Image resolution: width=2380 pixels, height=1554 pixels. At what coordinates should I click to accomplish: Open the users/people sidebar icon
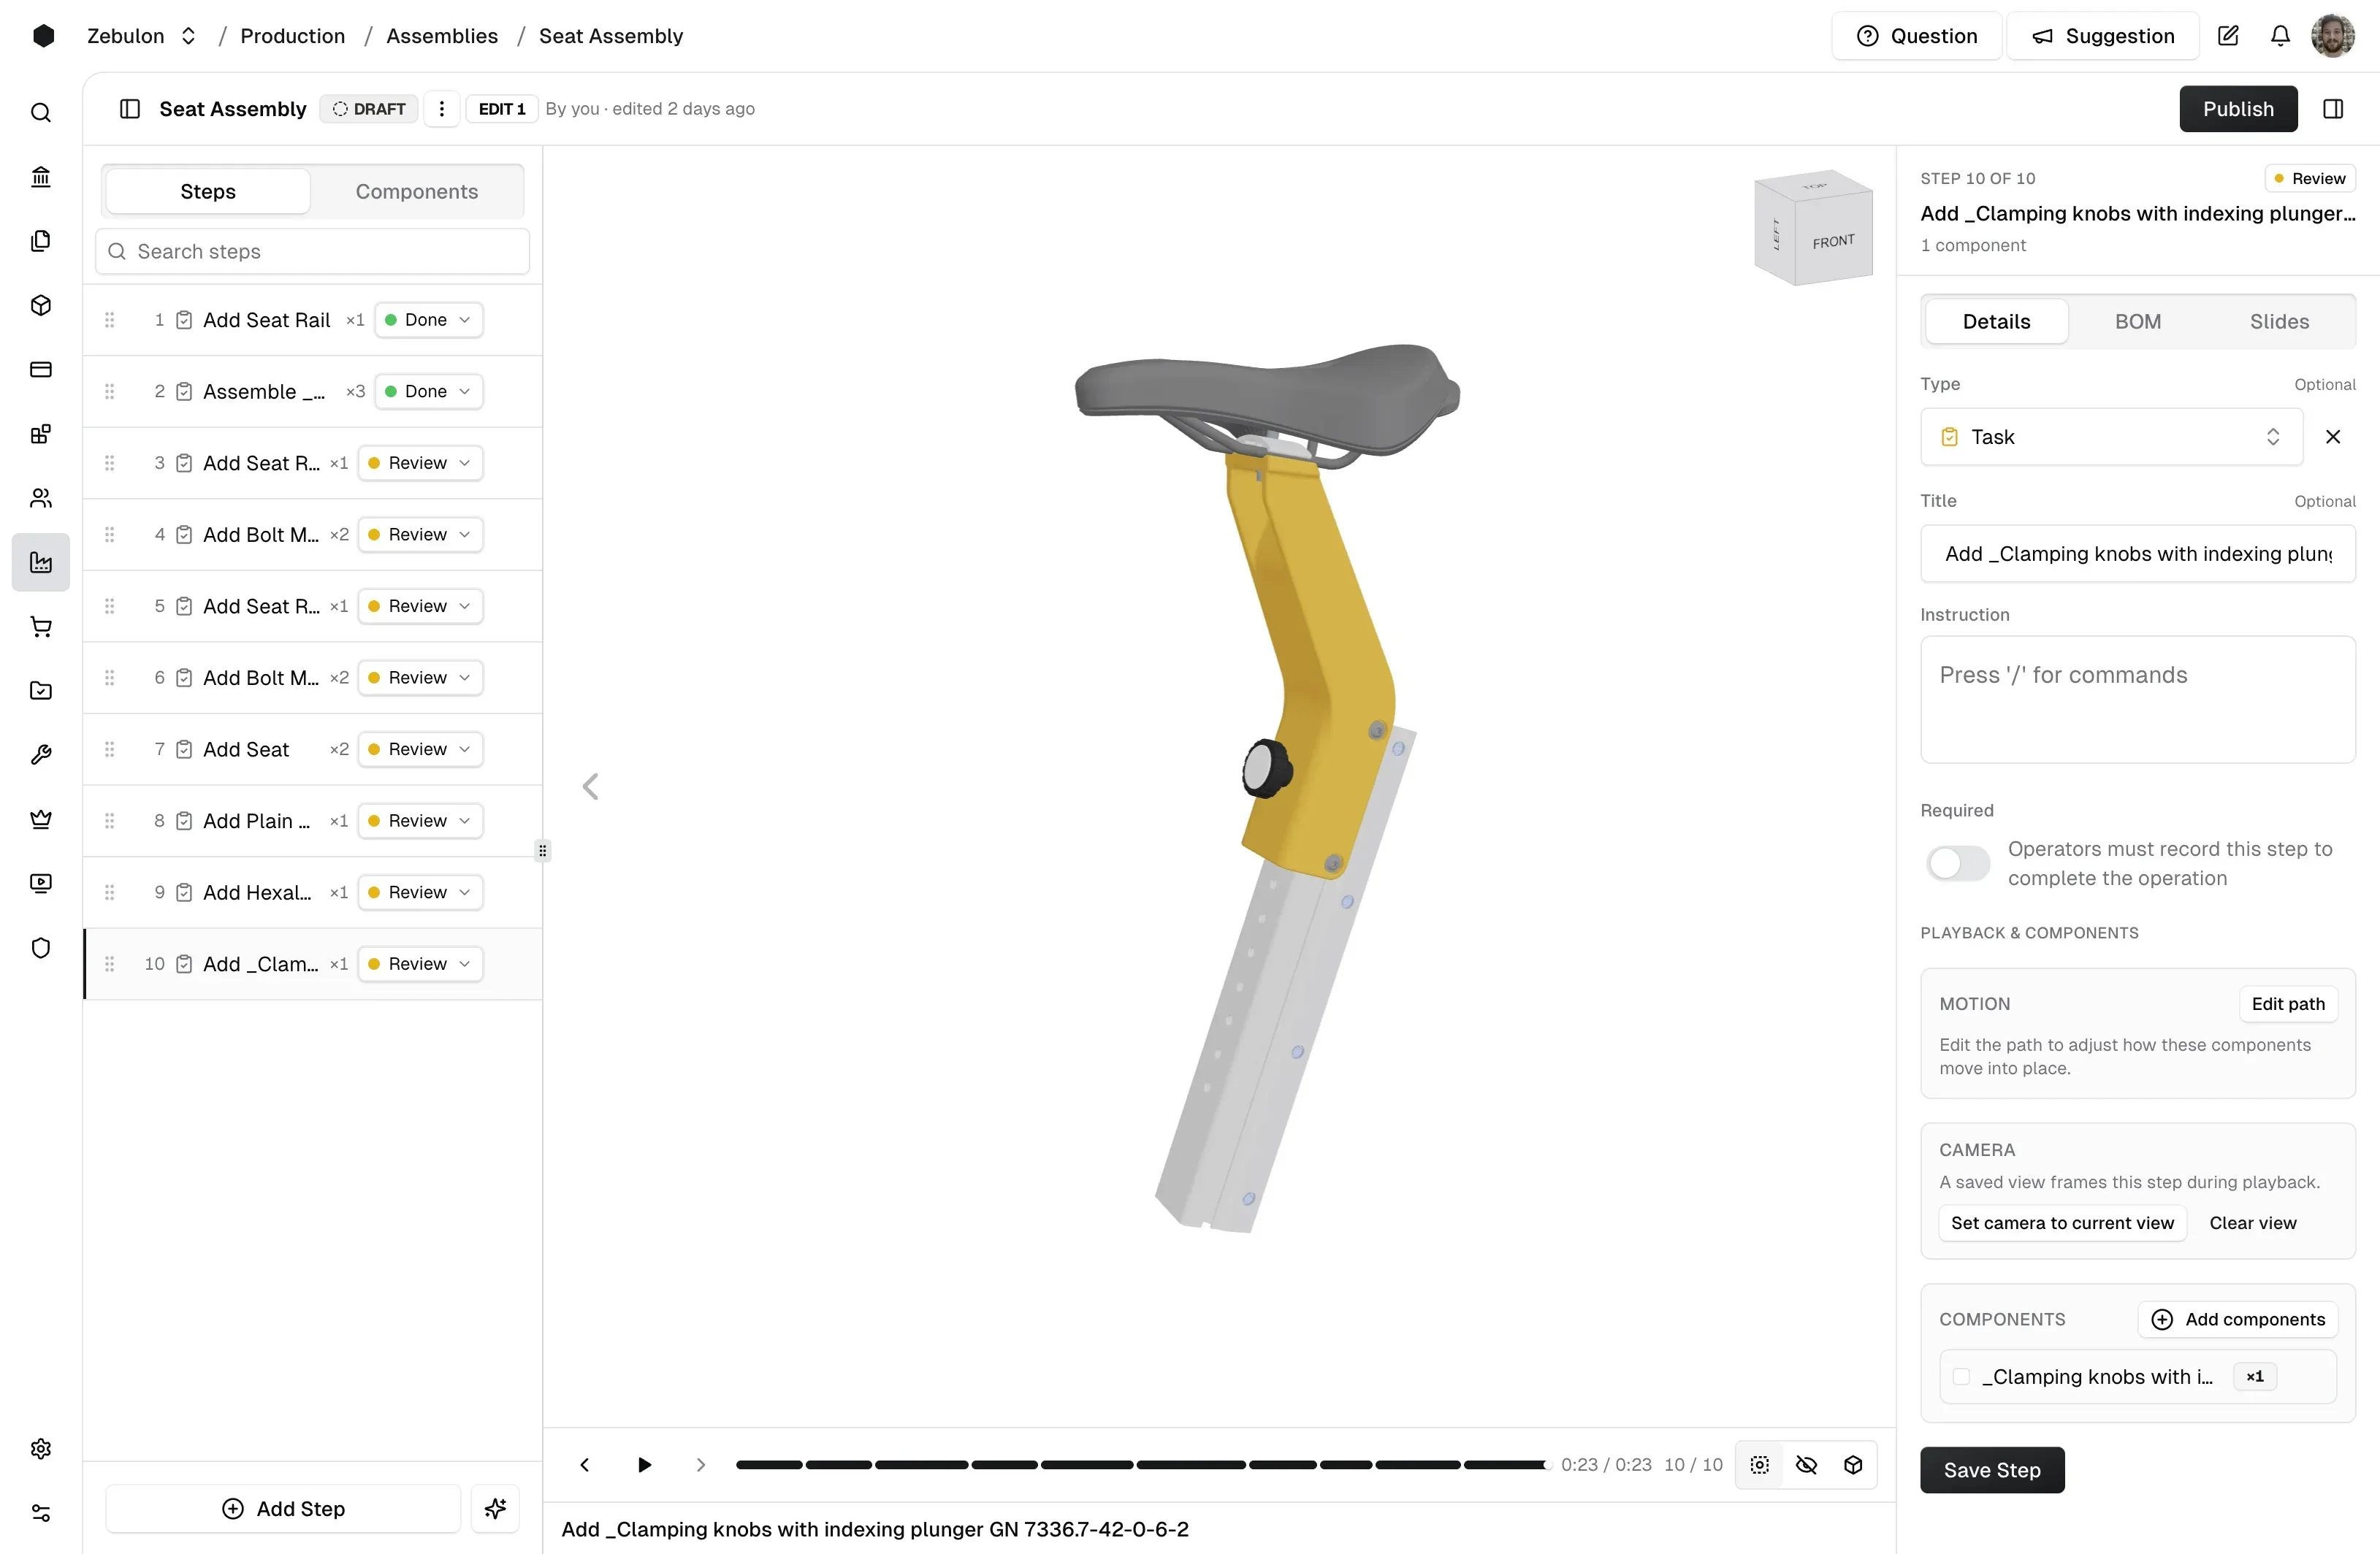tap(41, 498)
